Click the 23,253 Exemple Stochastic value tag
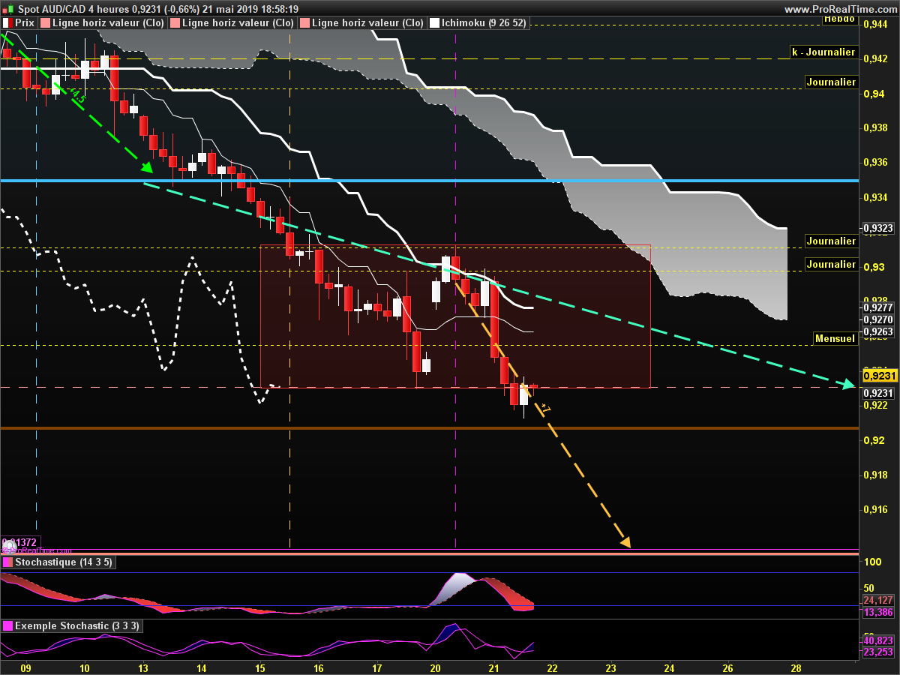This screenshot has width=900, height=675. 877,652
